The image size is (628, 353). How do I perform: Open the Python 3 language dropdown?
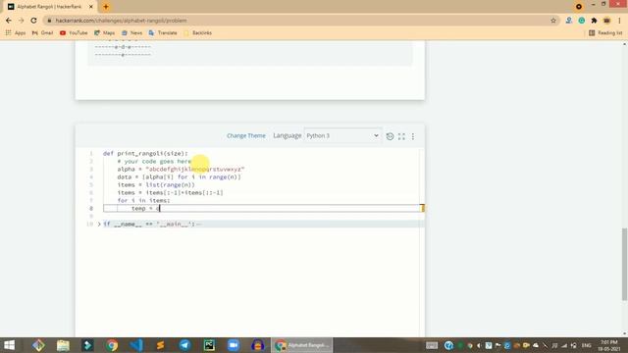pos(342,135)
